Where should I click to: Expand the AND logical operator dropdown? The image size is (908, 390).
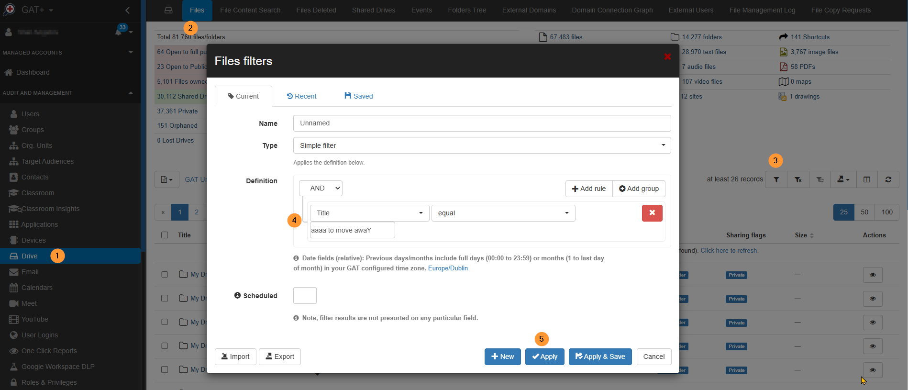(x=321, y=189)
